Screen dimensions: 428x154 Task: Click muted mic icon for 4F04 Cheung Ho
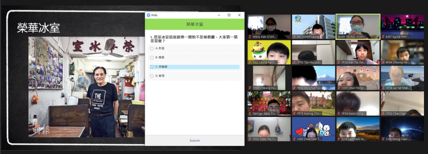pyautogui.click(x=383, y=62)
